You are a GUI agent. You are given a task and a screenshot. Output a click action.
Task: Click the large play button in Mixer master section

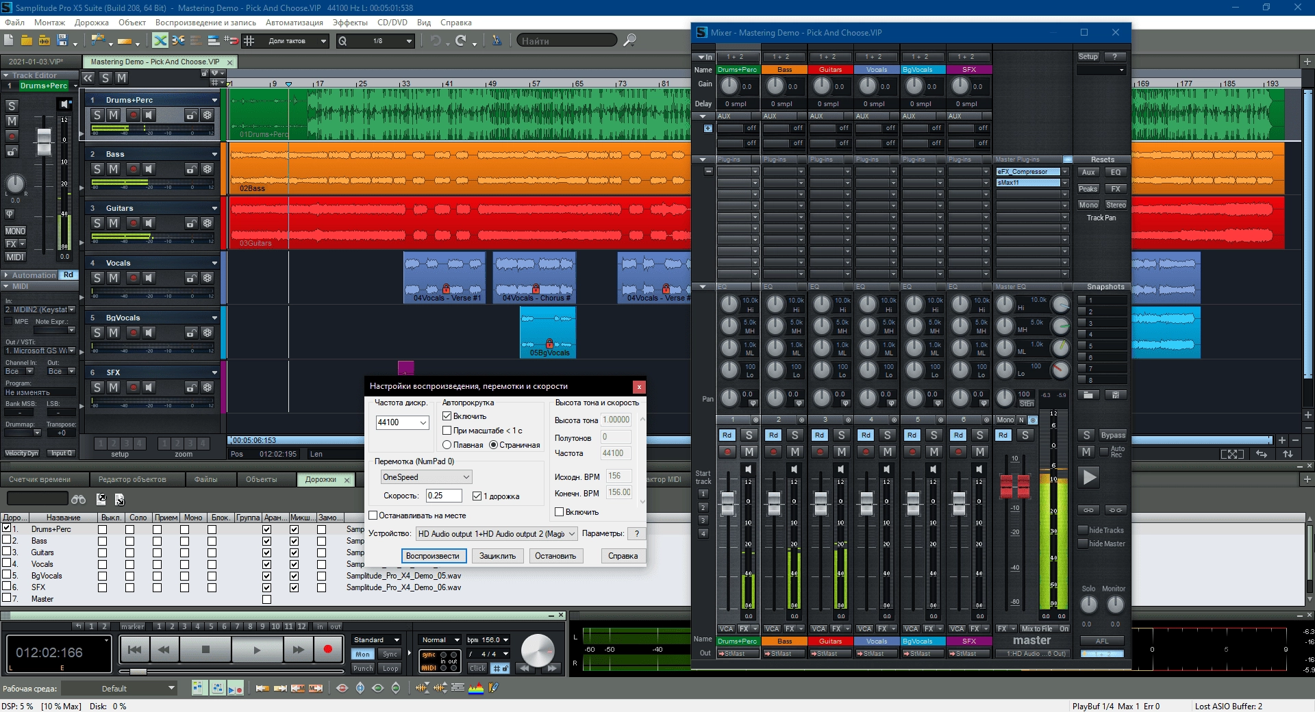pyautogui.click(x=1089, y=477)
